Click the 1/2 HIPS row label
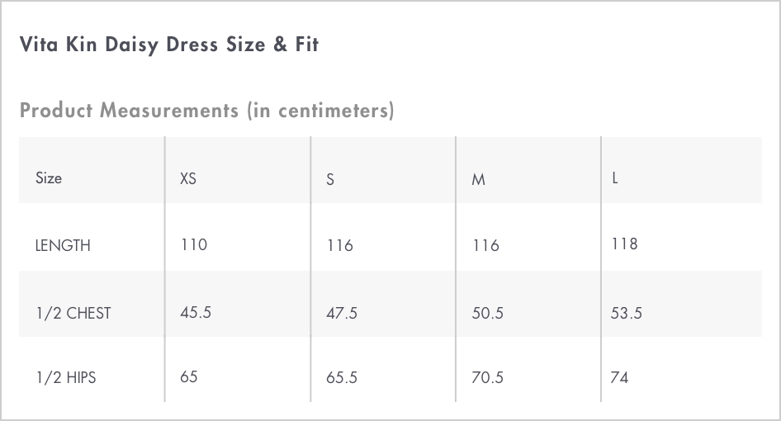The height and width of the screenshot is (421, 781). [66, 377]
